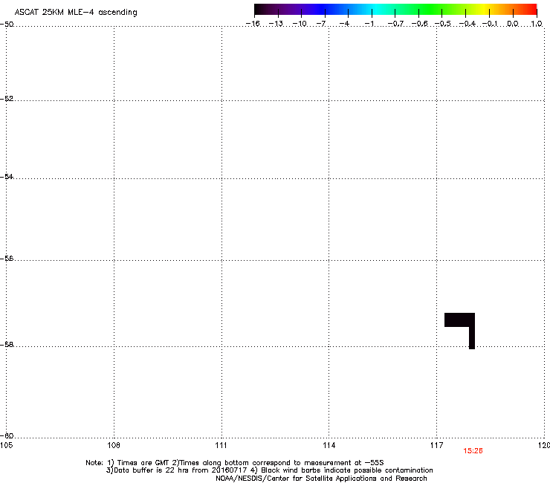Screen dimensions: 550x483
Task: Click the 'Data buffer is 22 hrs' note line
Action: (269, 470)
